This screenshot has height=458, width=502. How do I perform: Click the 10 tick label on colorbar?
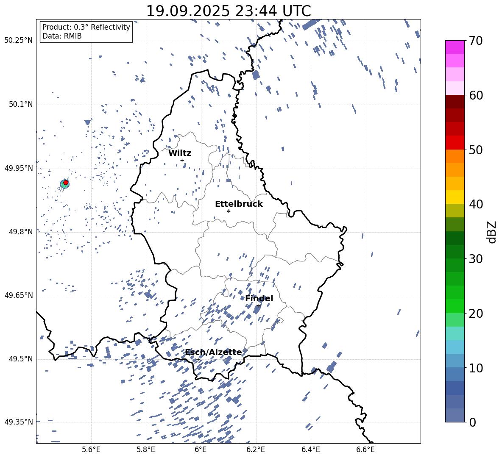point(475,368)
